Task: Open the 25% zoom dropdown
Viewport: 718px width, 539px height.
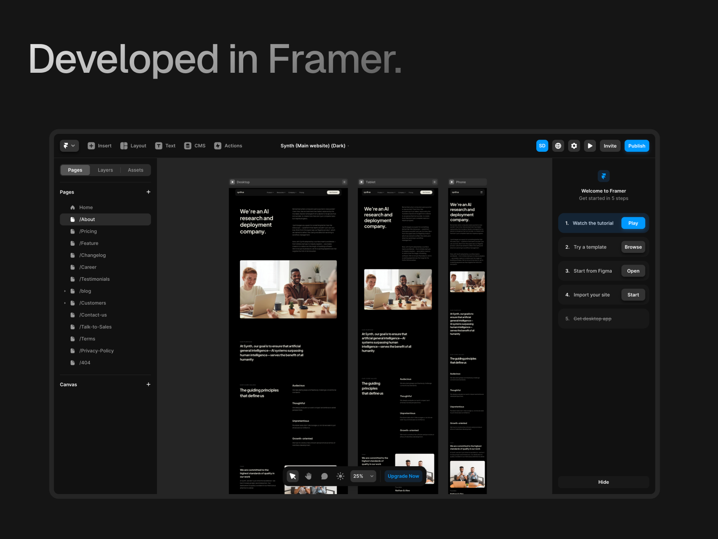Action: [x=363, y=476]
